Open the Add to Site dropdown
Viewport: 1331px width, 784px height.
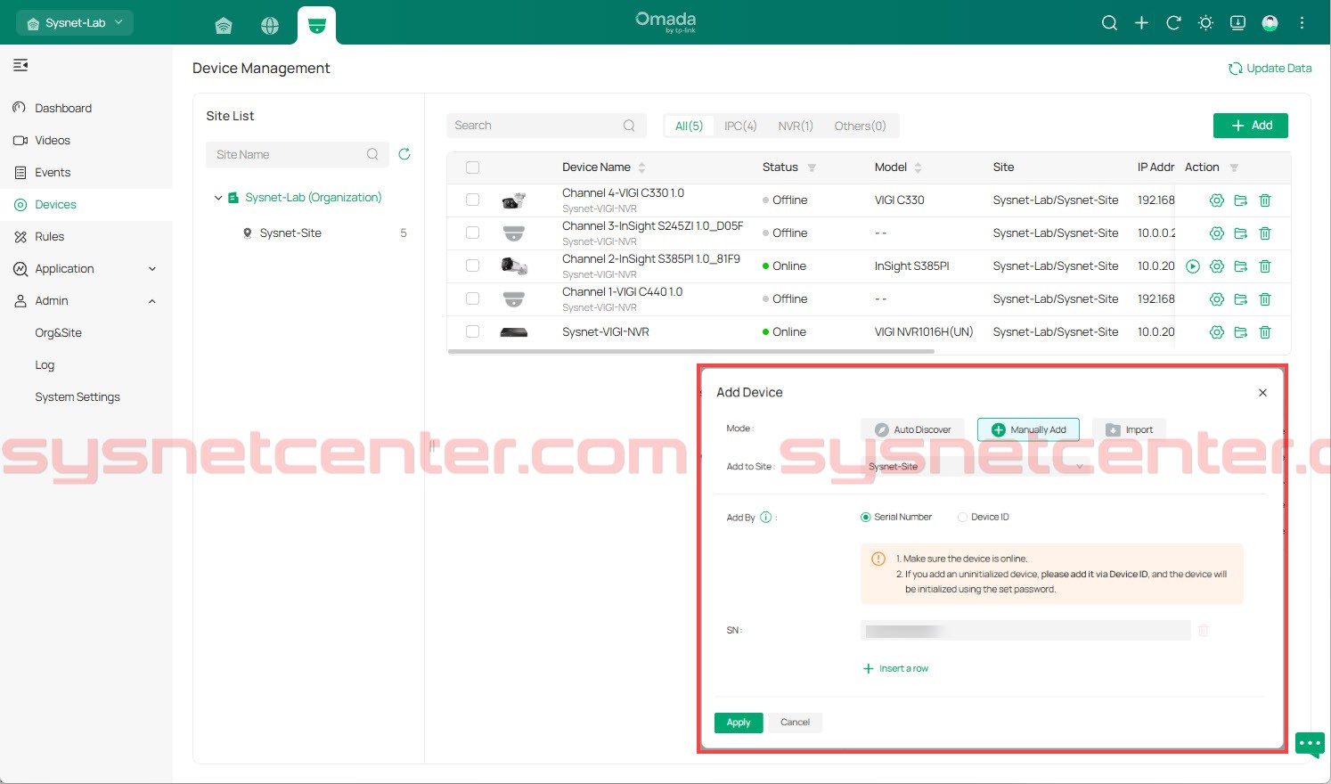click(x=976, y=466)
